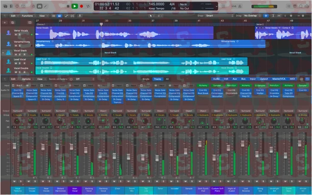The height and width of the screenshot is (195, 312).
Task: Toggle the MIDI channel filter button
Action: coord(292,79)
